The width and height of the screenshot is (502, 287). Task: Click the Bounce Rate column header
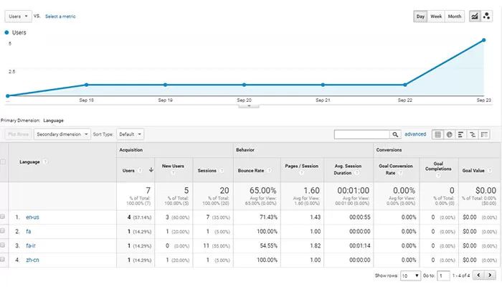pos(251,171)
